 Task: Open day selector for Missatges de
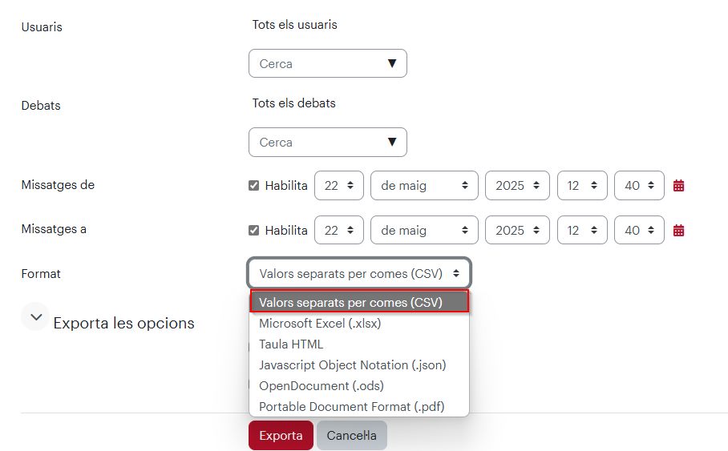click(339, 186)
